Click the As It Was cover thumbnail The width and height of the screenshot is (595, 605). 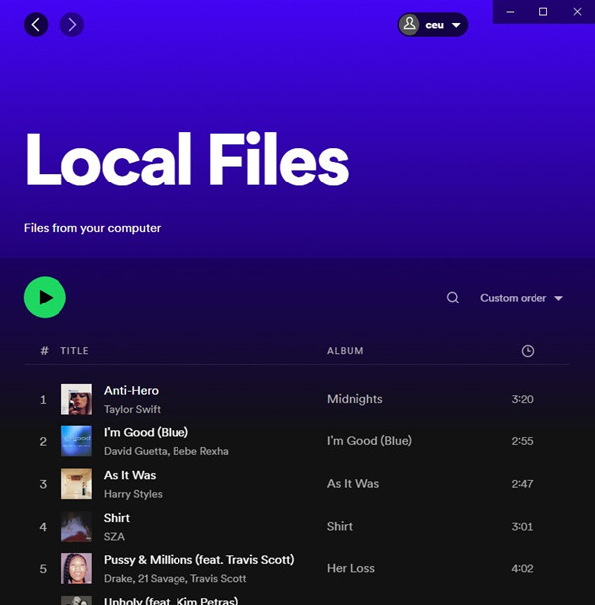click(76, 484)
